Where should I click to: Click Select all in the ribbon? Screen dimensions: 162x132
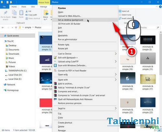(124, 11)
